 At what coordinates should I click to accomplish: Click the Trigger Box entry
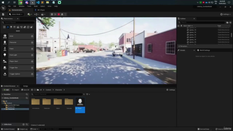click(x=18, y=68)
